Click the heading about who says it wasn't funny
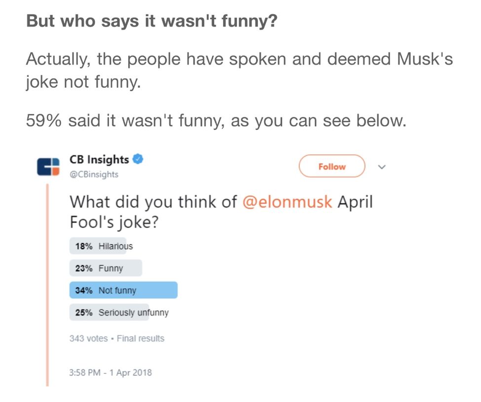The width and height of the screenshot is (481, 402). pos(151,21)
